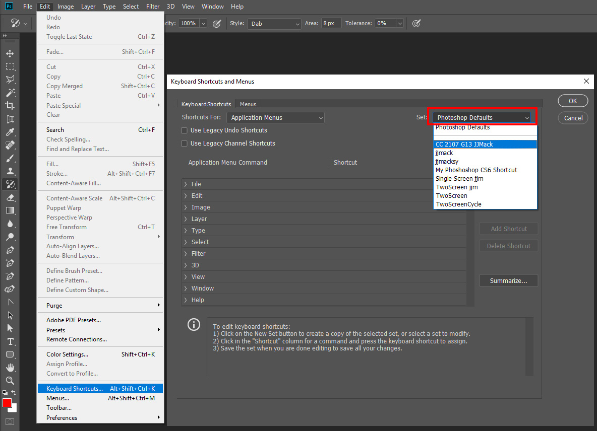This screenshot has width=597, height=431.
Task: Open the Style dropdown showing Dab
Action: [x=274, y=23]
